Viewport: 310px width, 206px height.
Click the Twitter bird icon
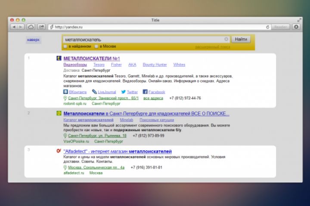point(124,92)
